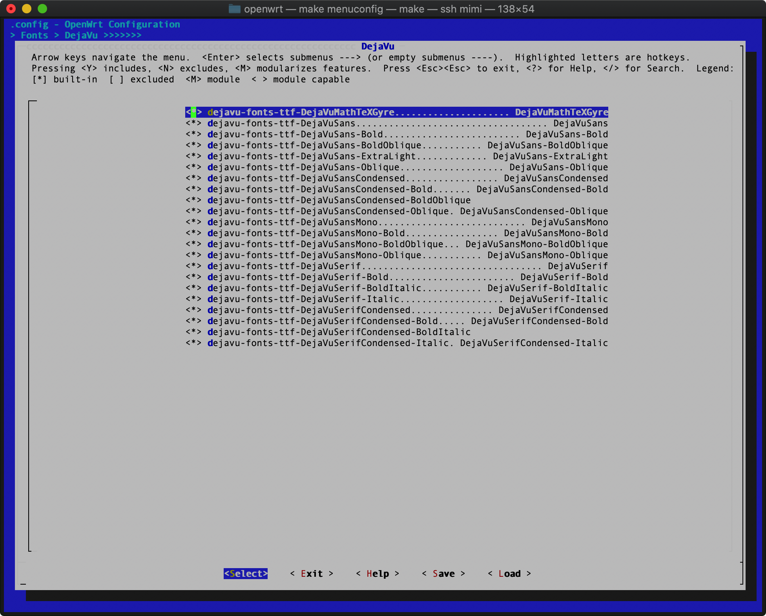Click the .config - OpenWrt Configuration header
This screenshot has height=616, width=766.
[95, 24]
